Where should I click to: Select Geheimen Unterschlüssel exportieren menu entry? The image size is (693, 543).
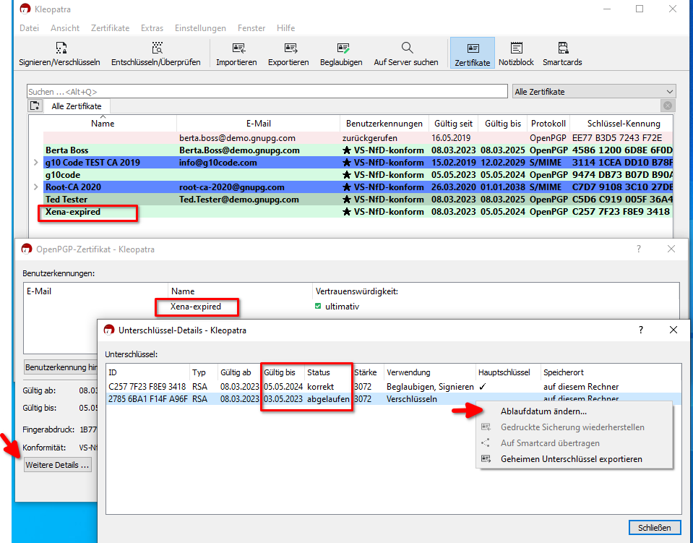(571, 459)
